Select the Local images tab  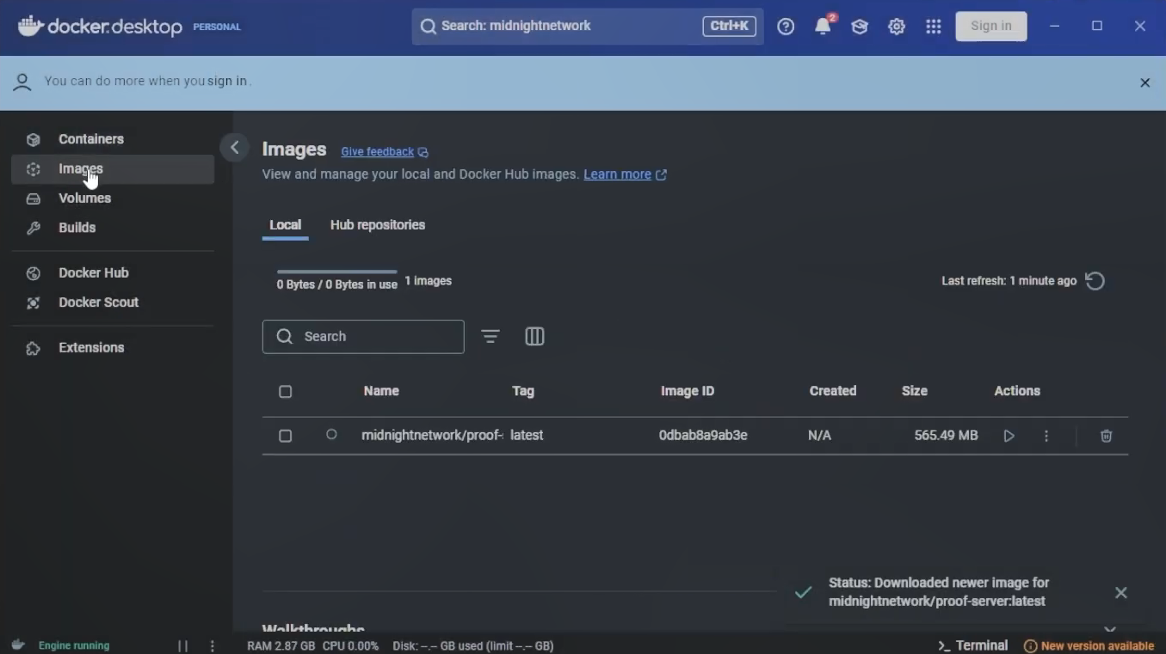[285, 224]
